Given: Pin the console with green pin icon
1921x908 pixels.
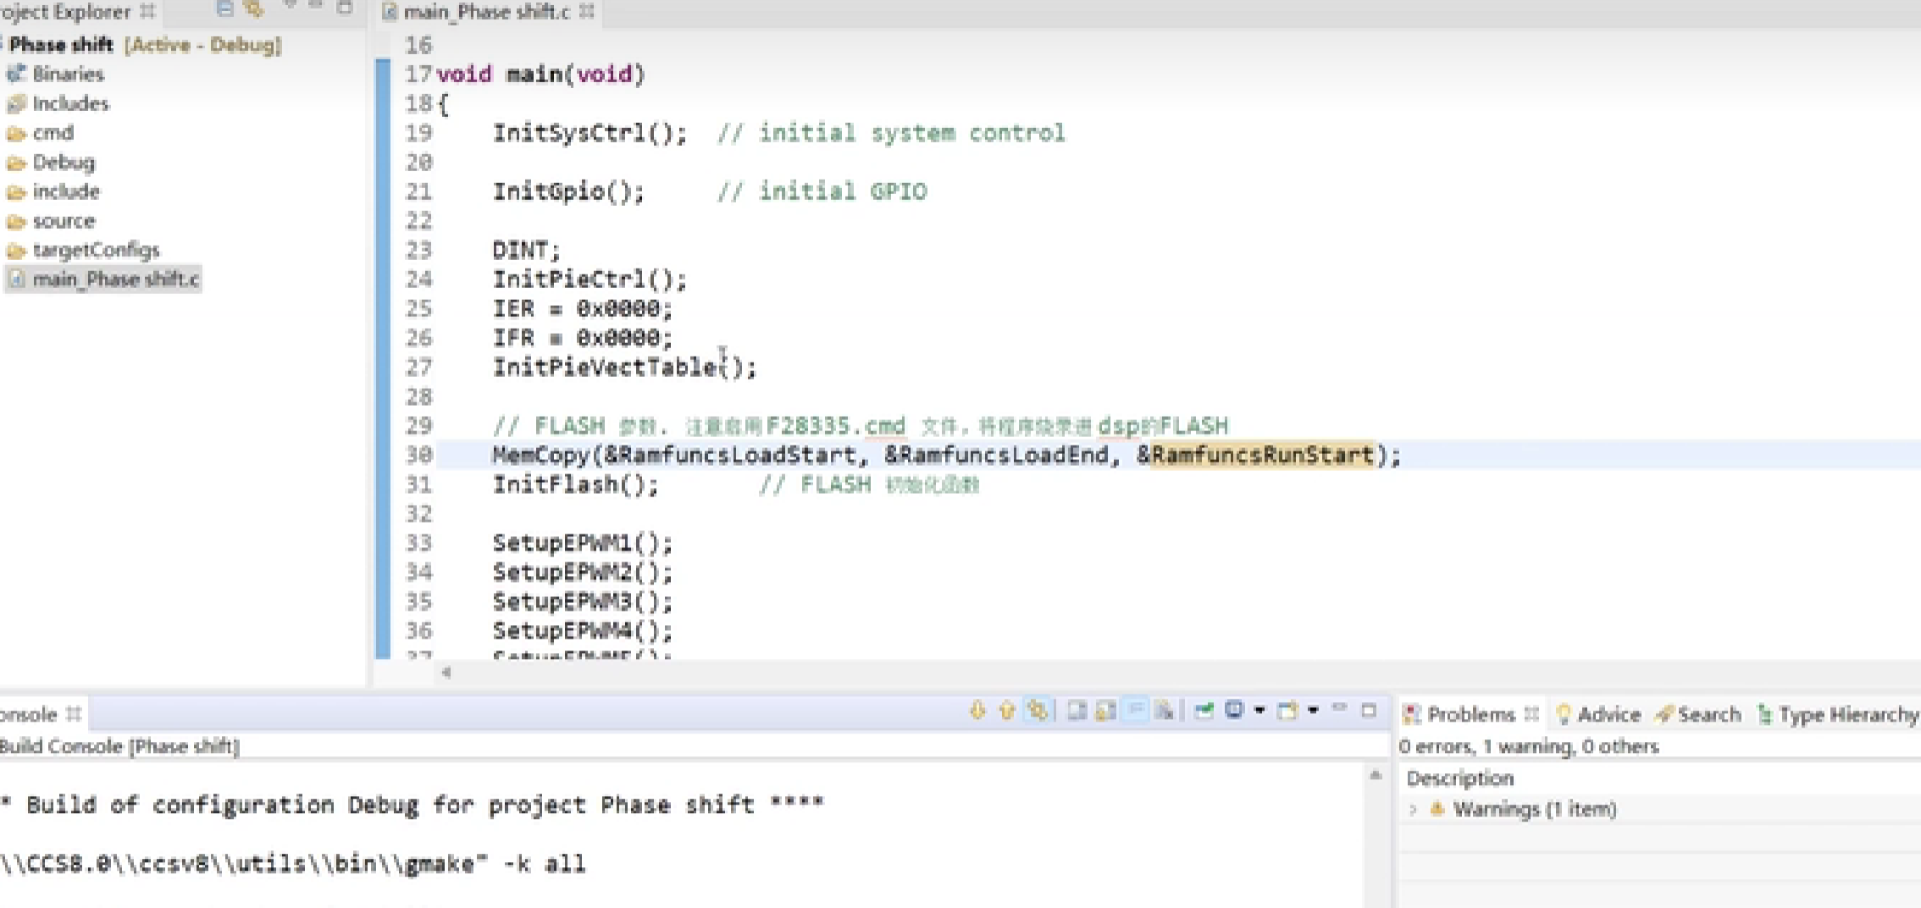Looking at the screenshot, I should (1204, 711).
